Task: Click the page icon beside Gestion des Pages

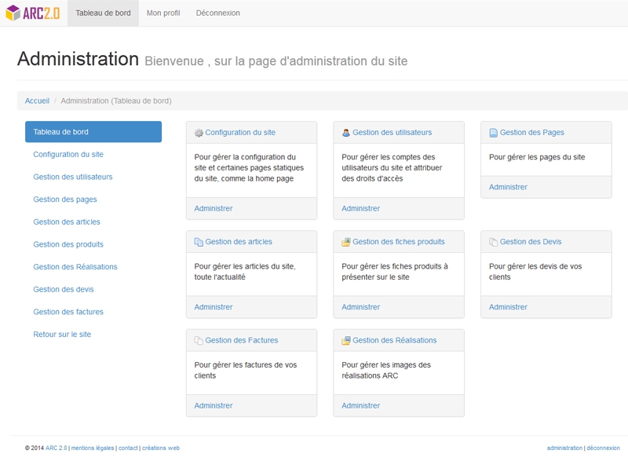Action: (x=493, y=133)
